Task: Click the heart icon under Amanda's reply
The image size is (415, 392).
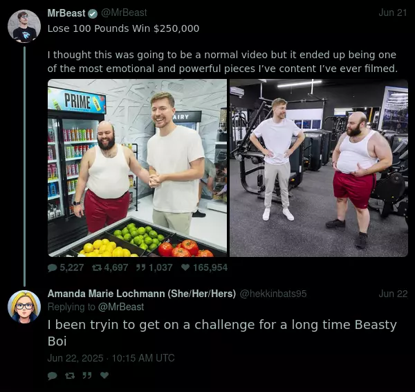Action: (x=104, y=375)
